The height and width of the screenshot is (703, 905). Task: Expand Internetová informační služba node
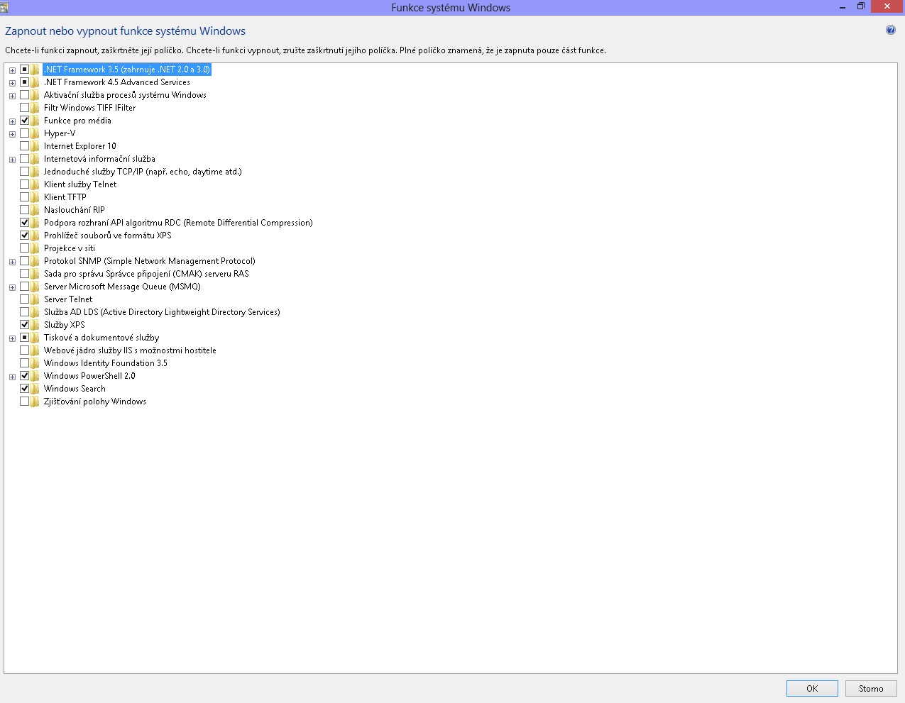click(x=12, y=160)
